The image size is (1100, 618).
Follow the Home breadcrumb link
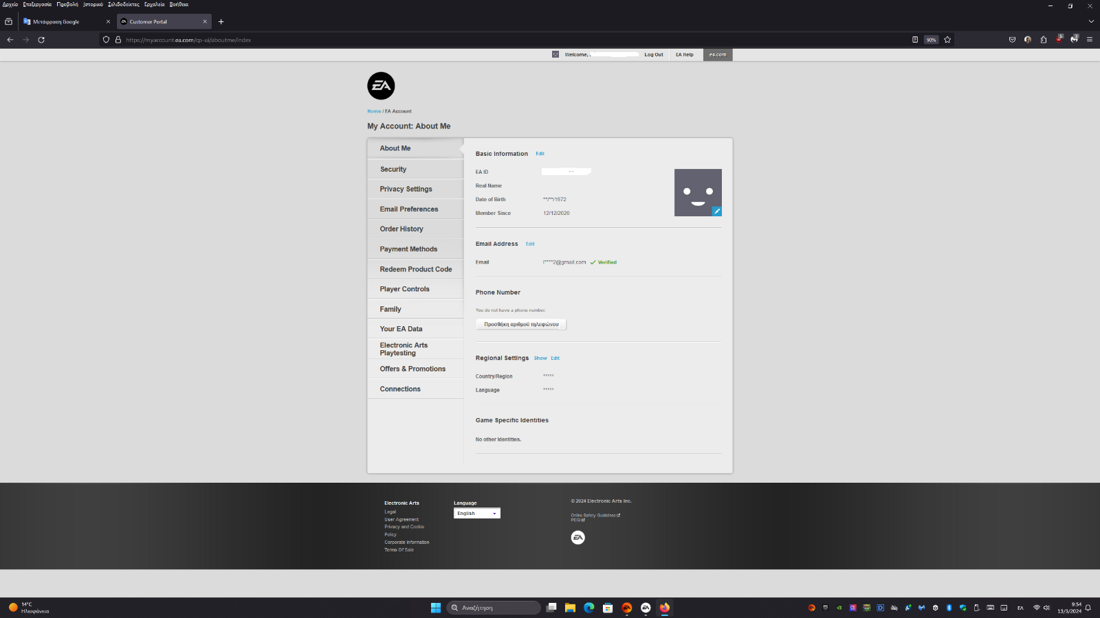[x=374, y=111]
